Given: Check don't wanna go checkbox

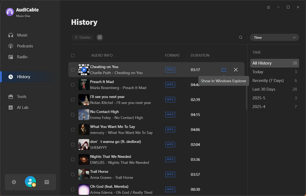Looking at the screenshot, I should pos(73,145).
